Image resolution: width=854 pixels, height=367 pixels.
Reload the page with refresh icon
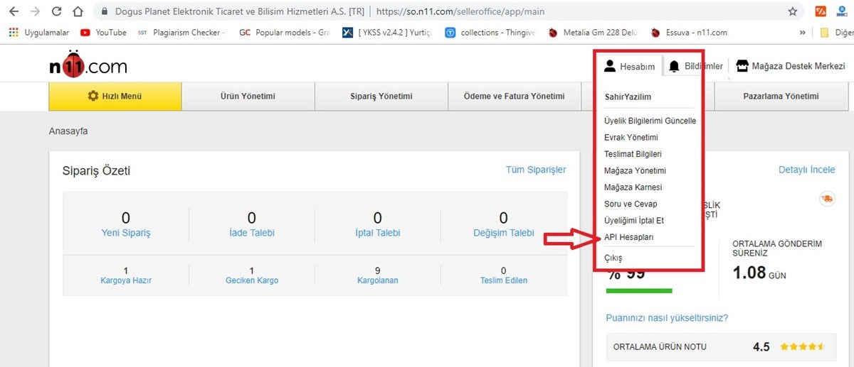[x=57, y=12]
